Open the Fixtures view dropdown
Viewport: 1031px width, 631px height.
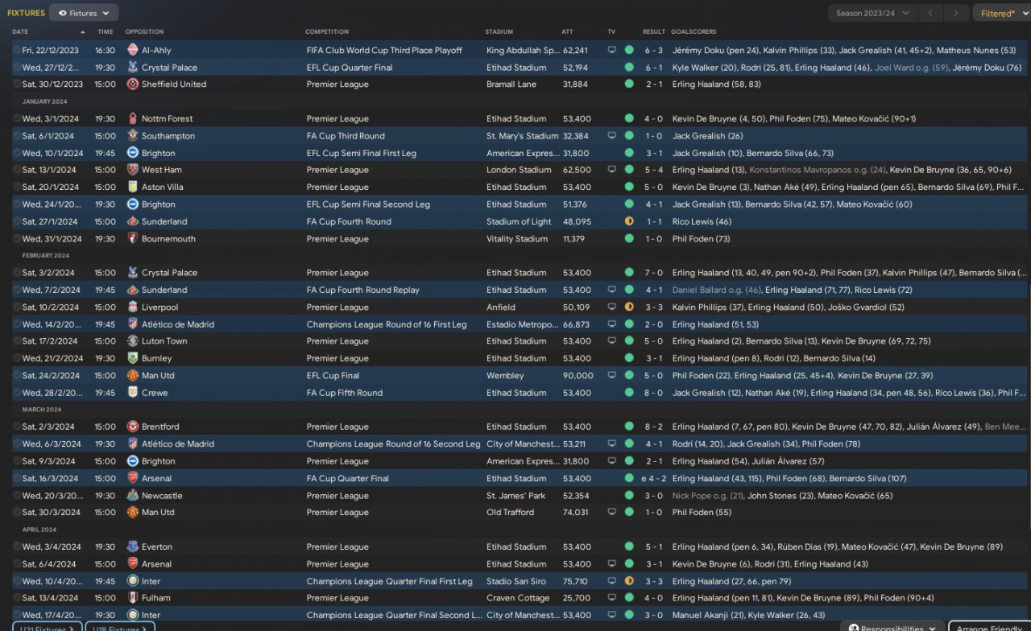point(84,13)
